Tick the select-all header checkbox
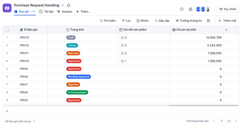The height and width of the screenshot is (129, 243). click(x=7, y=30)
